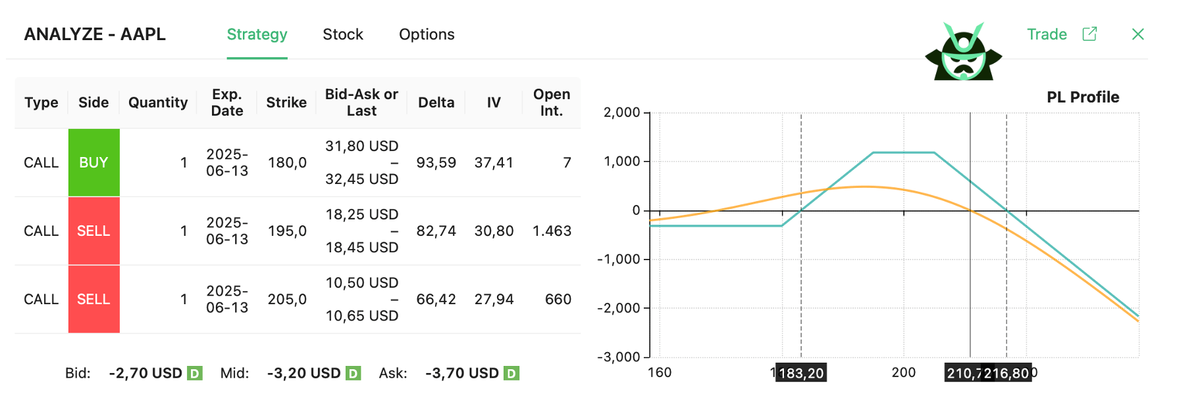Click the 216,80 breakeven marker label
Viewport: 1177px width, 406px height.
[1007, 373]
